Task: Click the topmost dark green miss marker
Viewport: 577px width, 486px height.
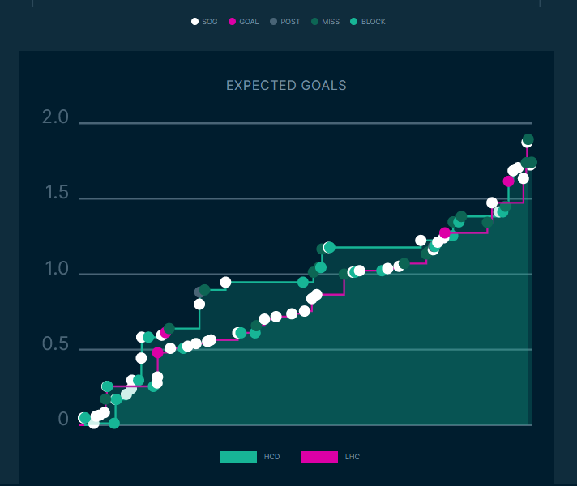Action: (x=528, y=139)
